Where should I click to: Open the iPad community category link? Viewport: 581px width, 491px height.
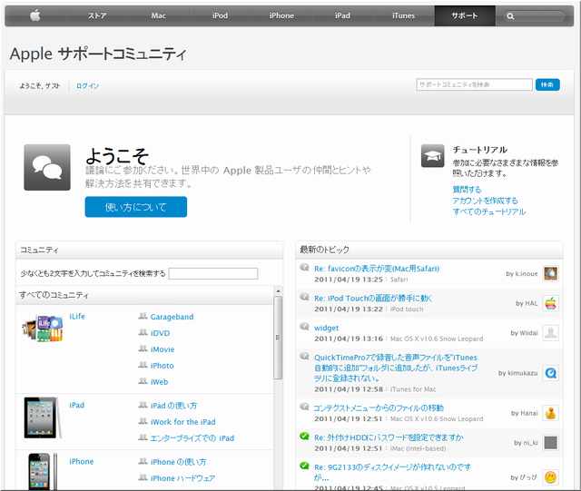pyautogui.click(x=76, y=405)
